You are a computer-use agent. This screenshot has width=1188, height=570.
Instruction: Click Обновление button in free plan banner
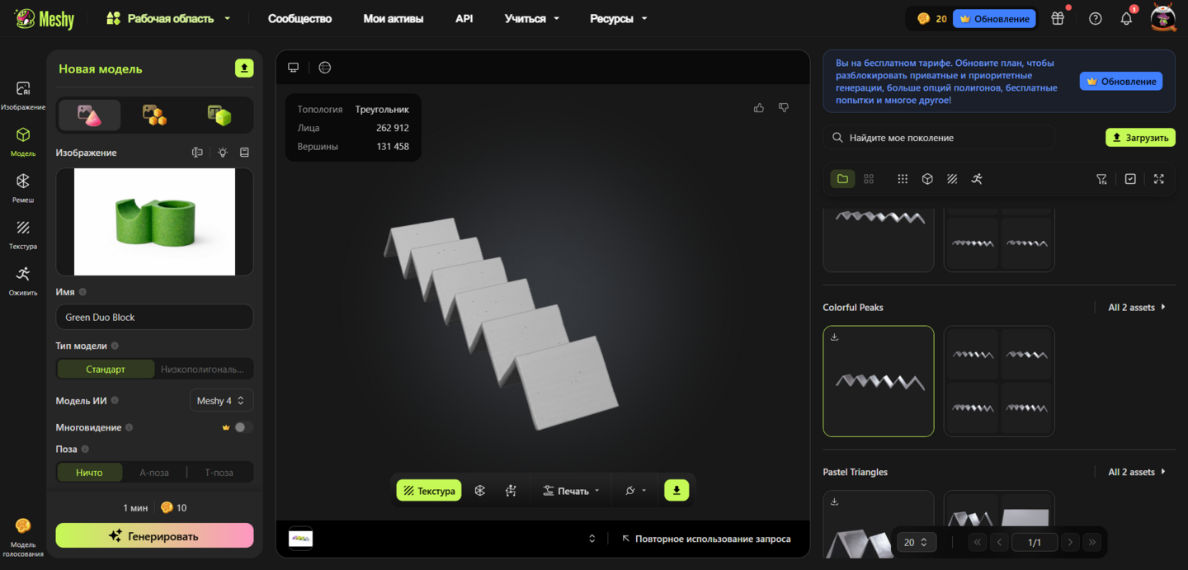pyautogui.click(x=1121, y=81)
